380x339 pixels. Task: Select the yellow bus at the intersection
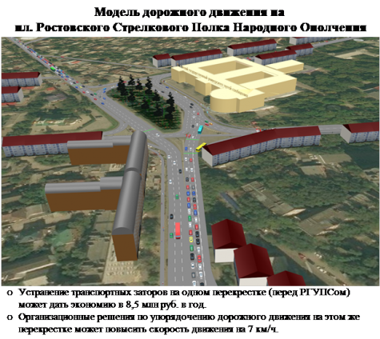click(201, 147)
